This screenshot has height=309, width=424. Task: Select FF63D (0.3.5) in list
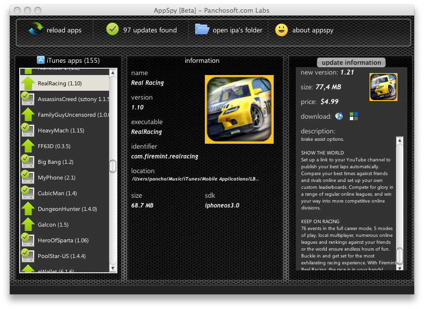[x=65, y=146]
